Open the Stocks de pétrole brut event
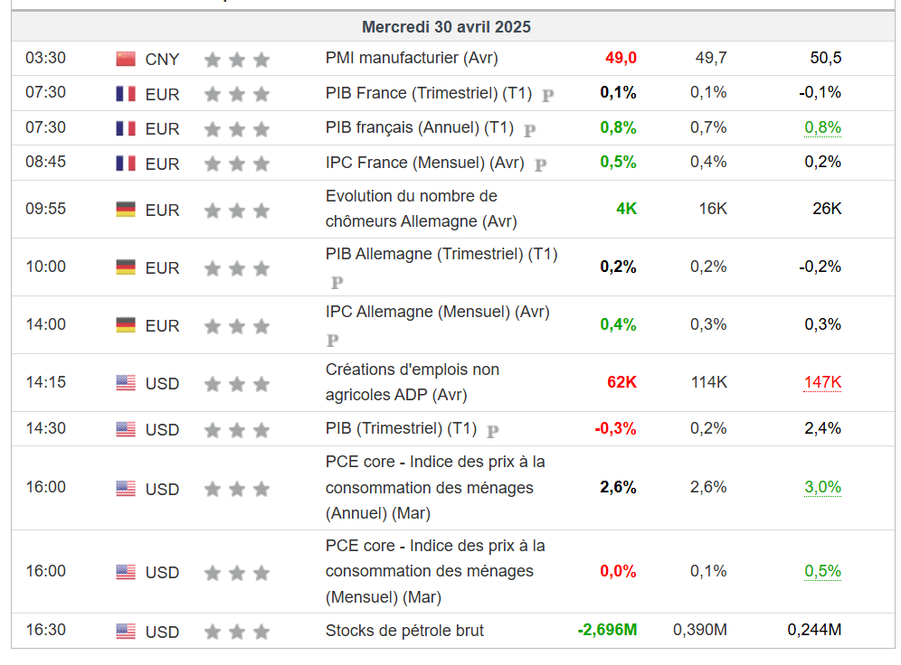 404,631
